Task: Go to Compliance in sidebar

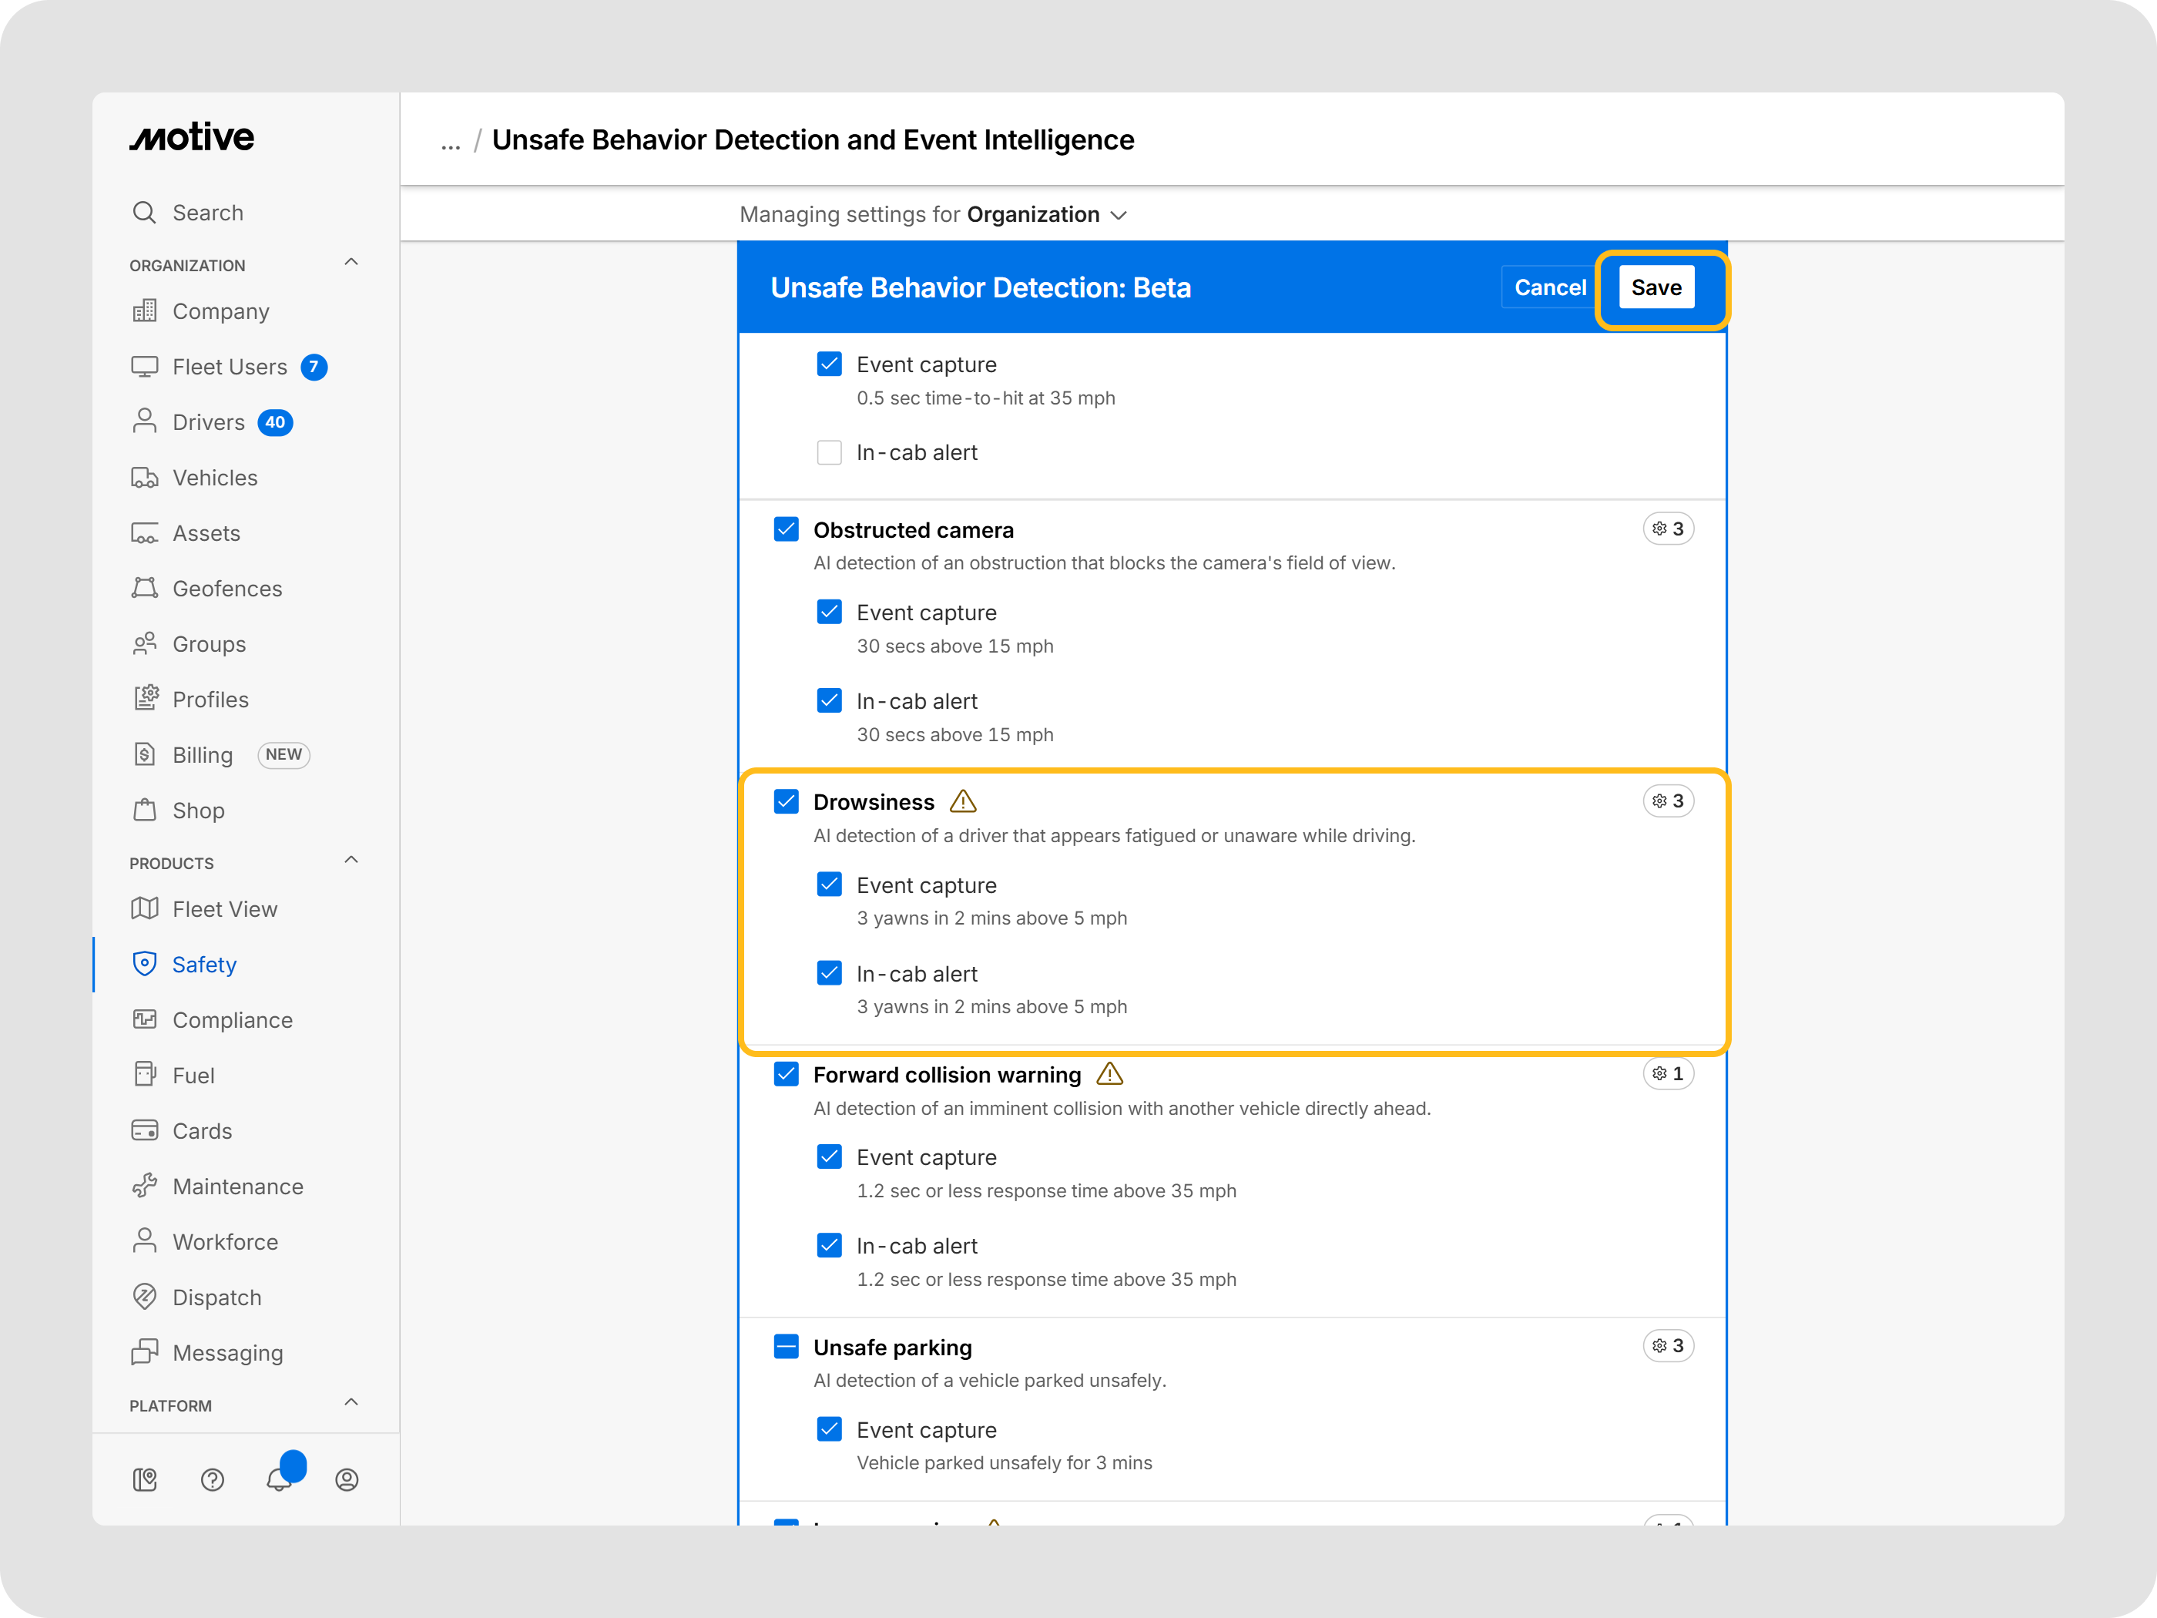Action: (x=232, y=1020)
